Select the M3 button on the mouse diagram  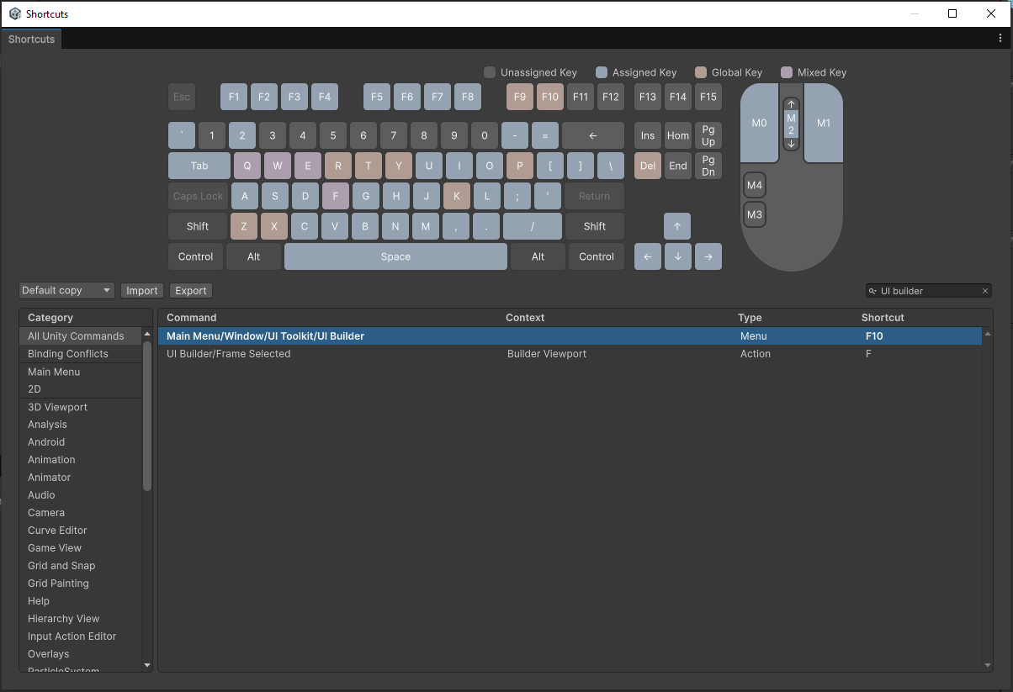click(x=754, y=214)
